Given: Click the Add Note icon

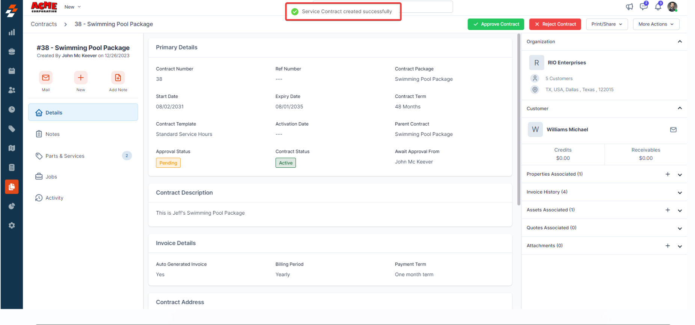Looking at the screenshot, I should pyautogui.click(x=118, y=78).
